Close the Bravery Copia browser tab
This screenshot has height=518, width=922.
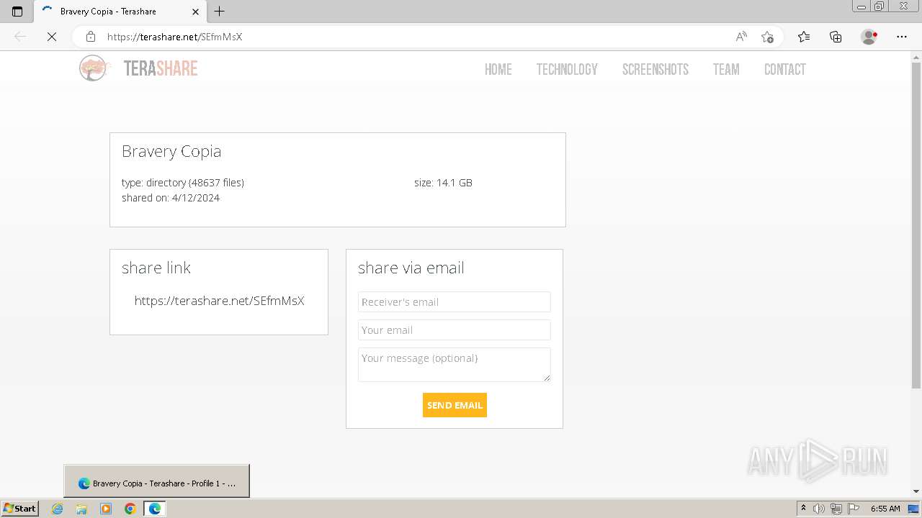[x=195, y=12]
